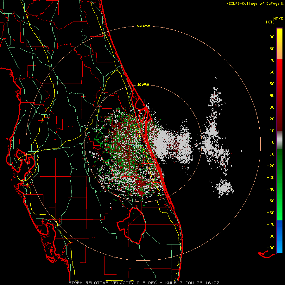Click the -10 value on the velocity scale
This screenshot has width=285, height=285.
(x=271, y=154)
